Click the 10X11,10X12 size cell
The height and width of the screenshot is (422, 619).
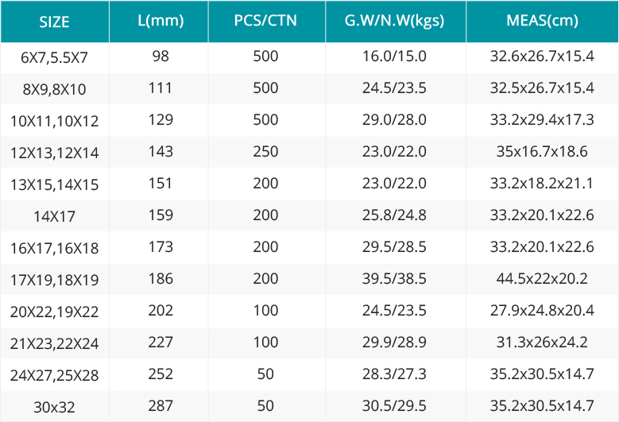coord(55,121)
